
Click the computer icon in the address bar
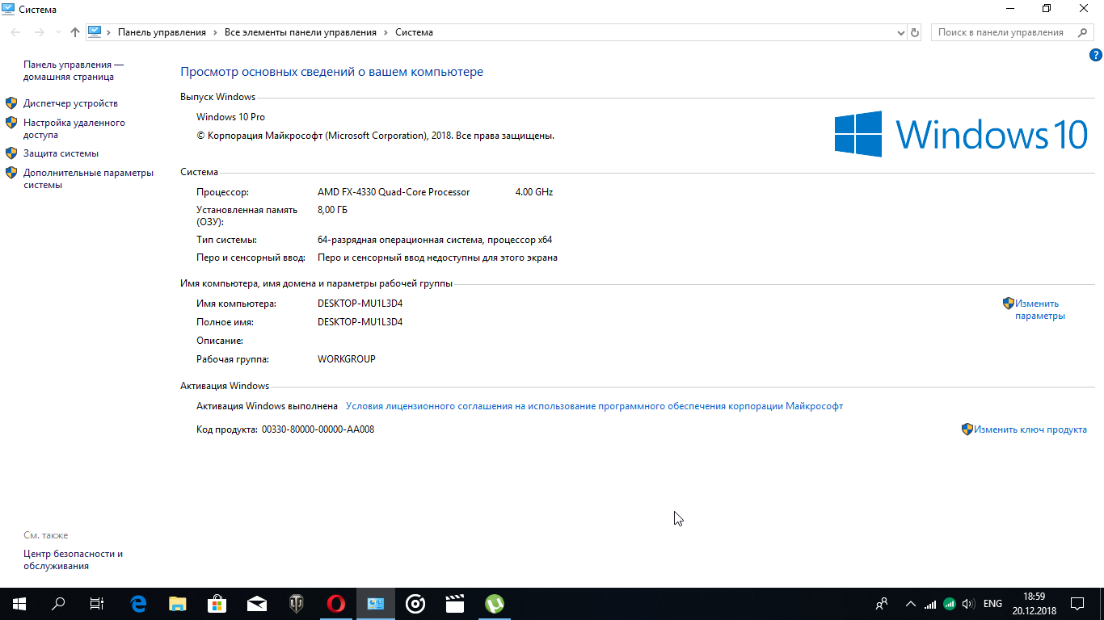[95, 31]
